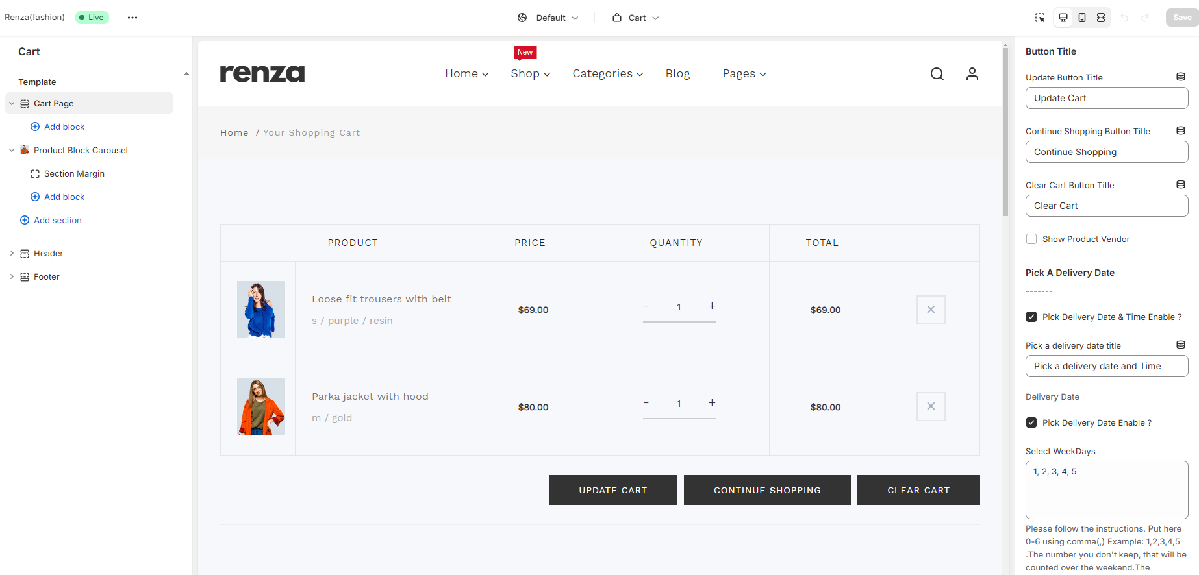The height and width of the screenshot is (575, 1199).
Task: Click the UPDATE CART button
Action: click(613, 490)
